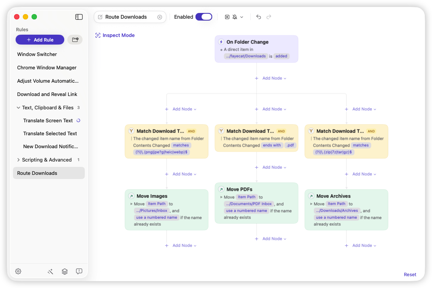Open the Download and Reveal Link rule
The height and width of the screenshot is (288, 432).
coord(49,94)
